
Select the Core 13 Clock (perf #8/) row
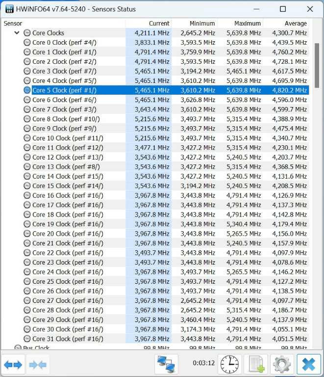point(166,166)
